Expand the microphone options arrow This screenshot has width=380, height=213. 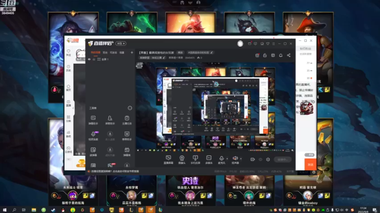227,159
